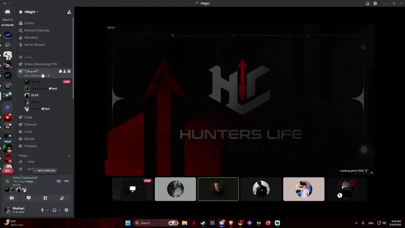Open Events in the channel list
Image resolution: width=405 pixels, height=228 pixels.
pyautogui.click(x=45, y=23)
